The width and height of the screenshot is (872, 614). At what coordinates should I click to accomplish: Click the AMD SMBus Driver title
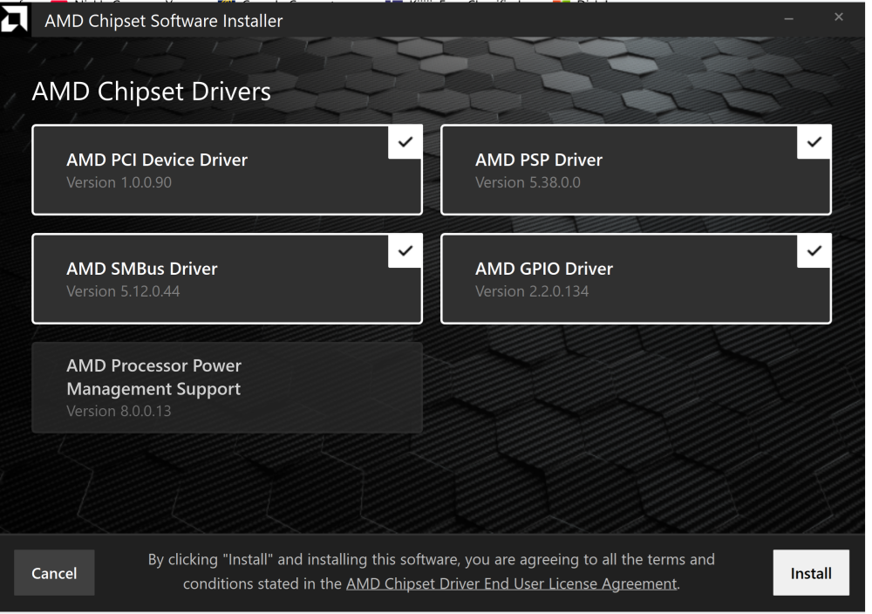(x=142, y=269)
